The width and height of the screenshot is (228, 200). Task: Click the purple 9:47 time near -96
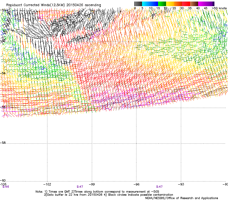point(159,187)
